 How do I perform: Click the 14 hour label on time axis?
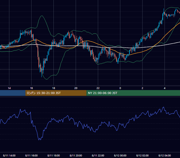point(9,88)
